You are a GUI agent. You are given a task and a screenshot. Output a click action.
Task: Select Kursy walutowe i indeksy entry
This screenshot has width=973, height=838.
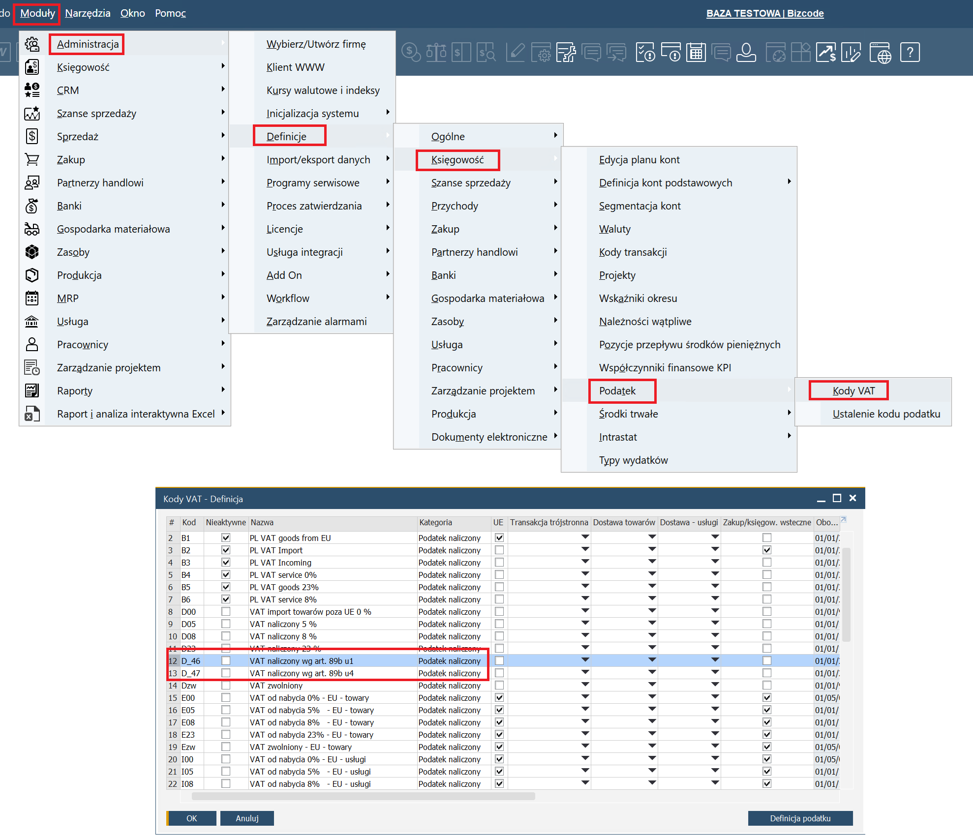tap(323, 90)
